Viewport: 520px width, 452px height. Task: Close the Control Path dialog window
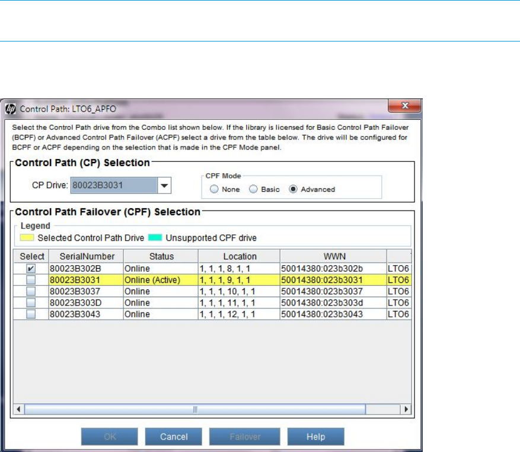point(405,107)
